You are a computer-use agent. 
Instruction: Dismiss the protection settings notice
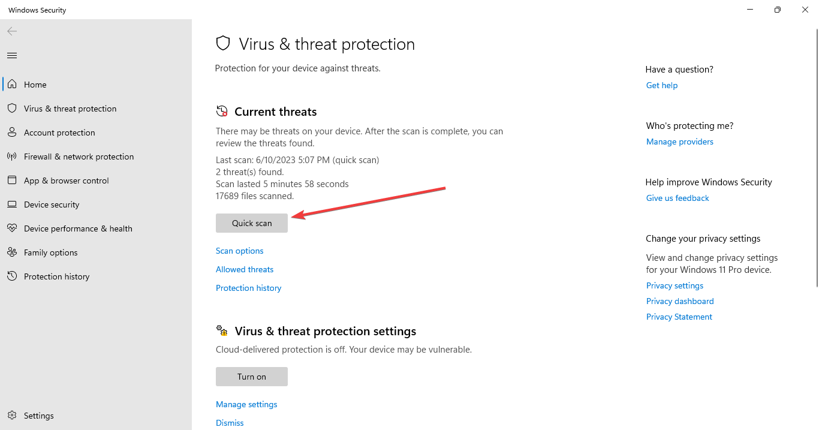tap(230, 422)
